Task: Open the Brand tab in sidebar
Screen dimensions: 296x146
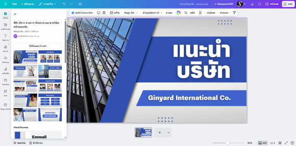Action: (5, 49)
